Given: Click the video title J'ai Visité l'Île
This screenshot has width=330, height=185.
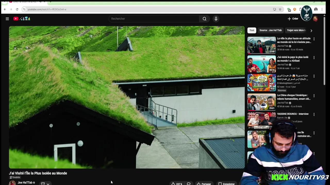Looking at the screenshot, I should click(38, 173).
